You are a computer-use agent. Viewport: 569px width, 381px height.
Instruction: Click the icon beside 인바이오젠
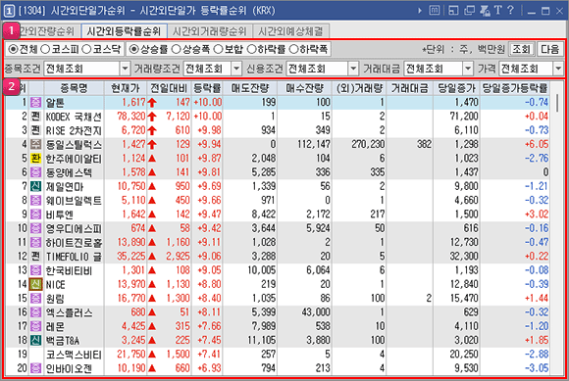pos(35,368)
